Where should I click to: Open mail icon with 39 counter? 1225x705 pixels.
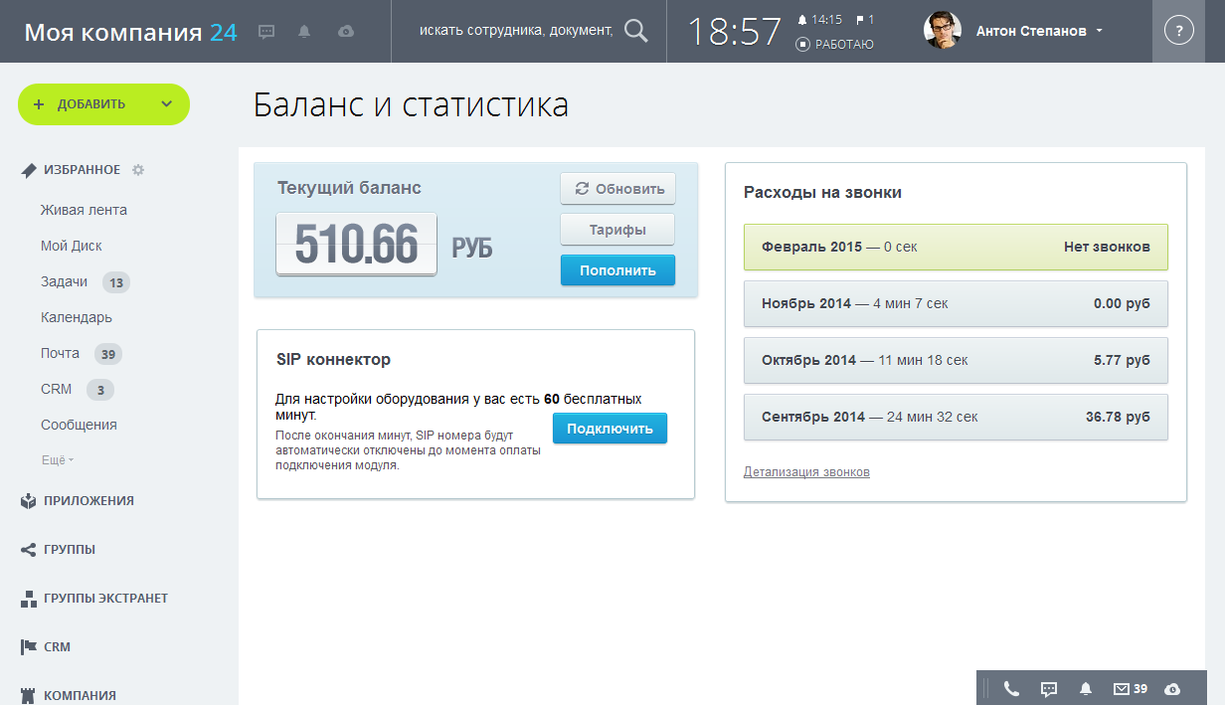coord(1131,688)
